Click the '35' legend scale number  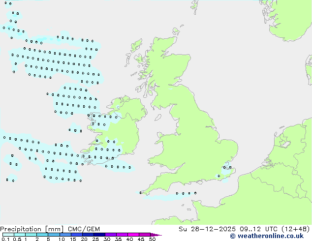coord(118,239)
